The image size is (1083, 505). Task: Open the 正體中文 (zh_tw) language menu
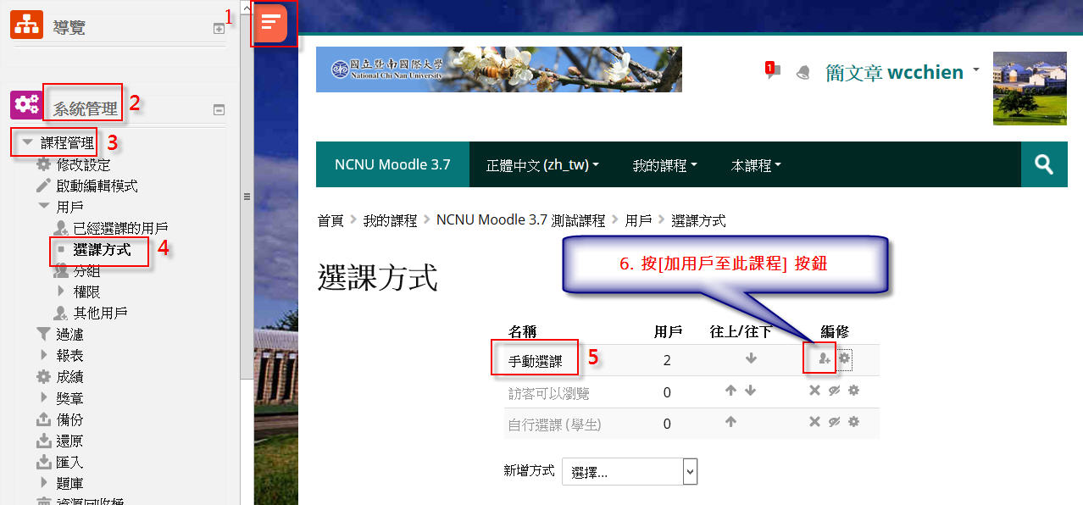pyautogui.click(x=542, y=164)
